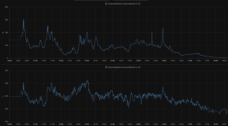The height and width of the screenshot is (126, 228).
Task: Click the U_AC legend color circle
Action: click(106, 67)
